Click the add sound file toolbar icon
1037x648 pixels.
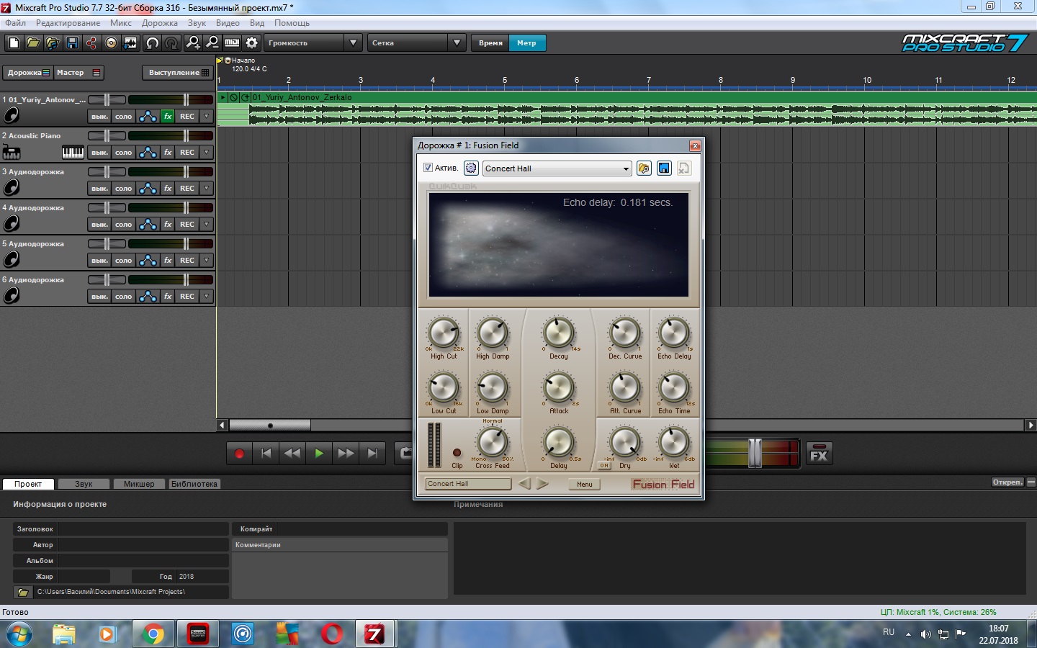pyautogui.click(x=53, y=43)
